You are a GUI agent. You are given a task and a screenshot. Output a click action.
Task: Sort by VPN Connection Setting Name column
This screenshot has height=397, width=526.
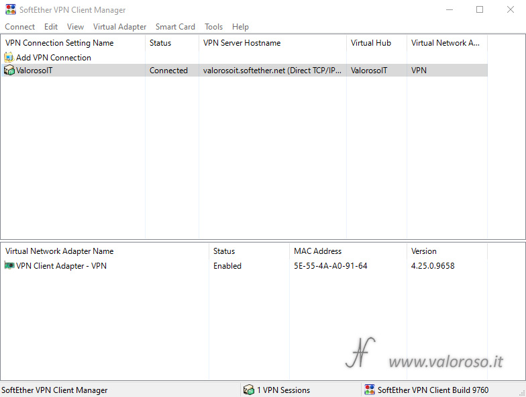(x=73, y=43)
